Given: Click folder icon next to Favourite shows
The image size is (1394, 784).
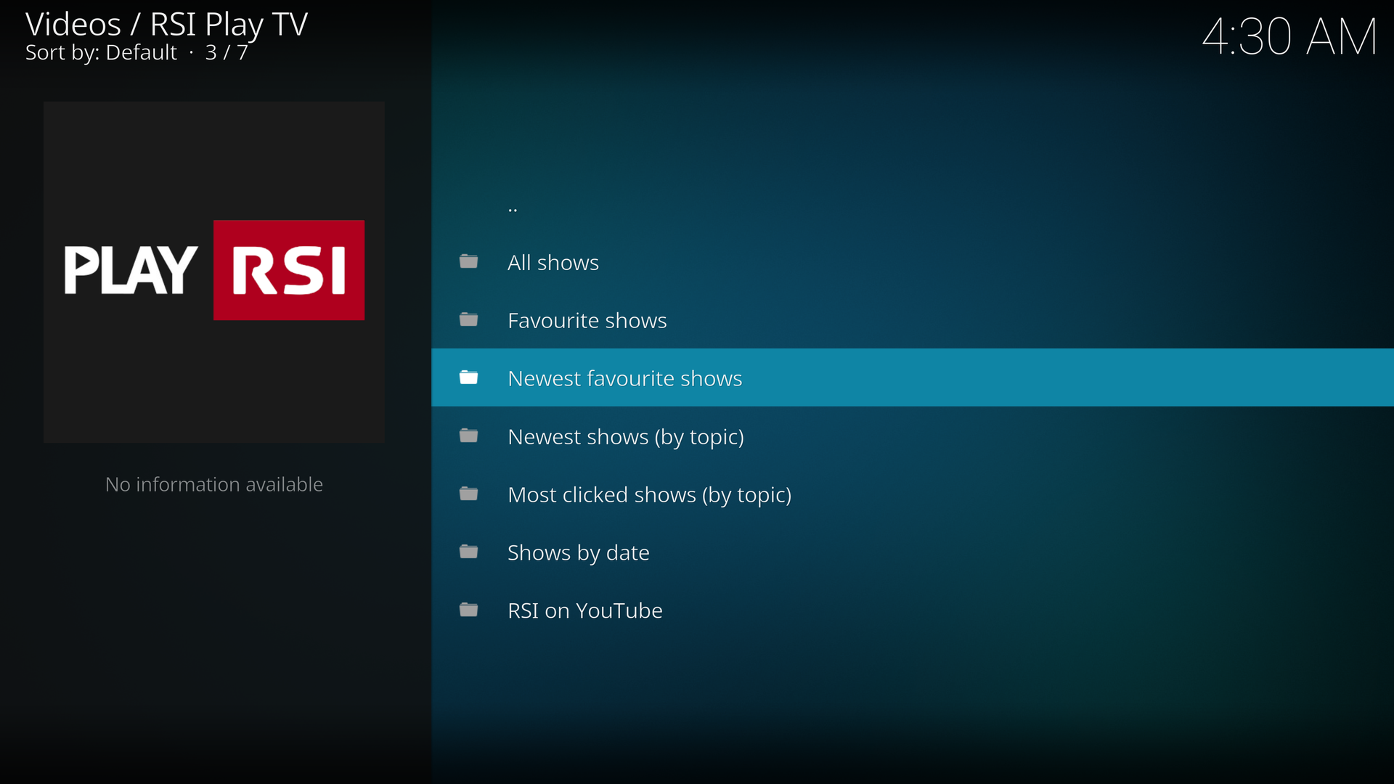Looking at the screenshot, I should click(469, 319).
